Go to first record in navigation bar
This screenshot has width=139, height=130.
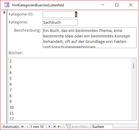(22, 127)
